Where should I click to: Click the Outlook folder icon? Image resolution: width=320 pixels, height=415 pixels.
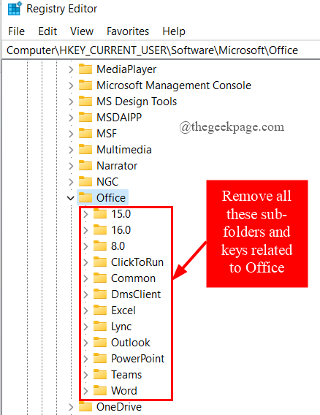pos(100,342)
